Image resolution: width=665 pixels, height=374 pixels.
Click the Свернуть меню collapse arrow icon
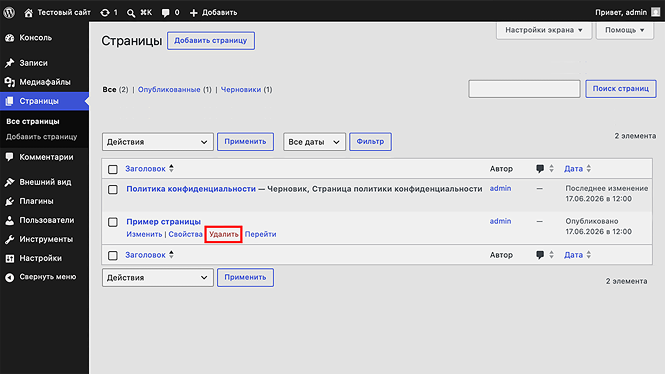(9, 277)
